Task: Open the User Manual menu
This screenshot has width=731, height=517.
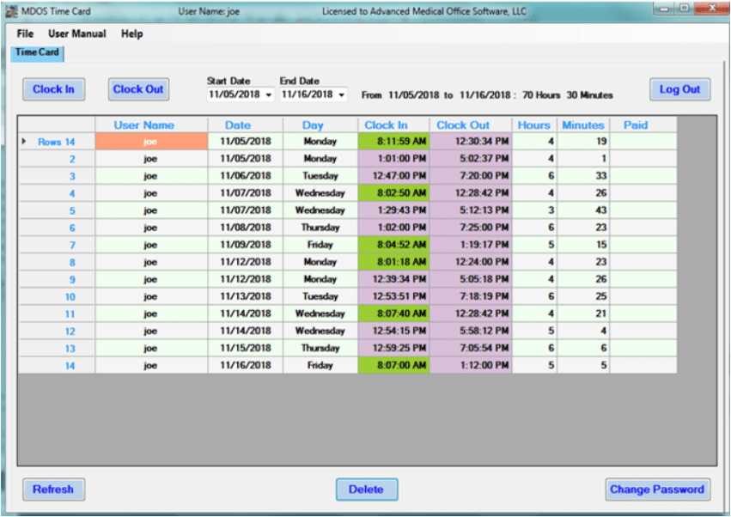Action: 76,33
